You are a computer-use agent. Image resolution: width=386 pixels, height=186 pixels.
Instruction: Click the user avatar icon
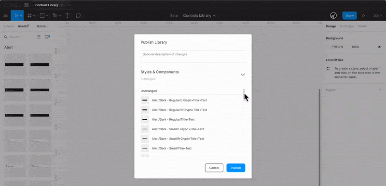click(333, 15)
